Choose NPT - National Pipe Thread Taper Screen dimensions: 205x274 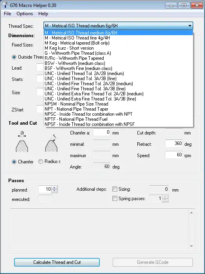tap(119, 109)
